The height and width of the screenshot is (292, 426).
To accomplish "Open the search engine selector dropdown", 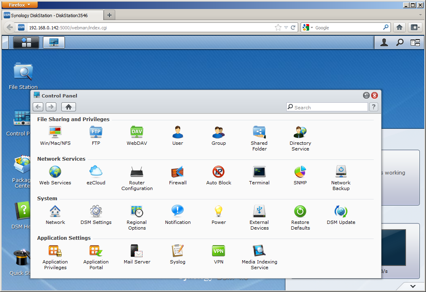I will (308, 27).
